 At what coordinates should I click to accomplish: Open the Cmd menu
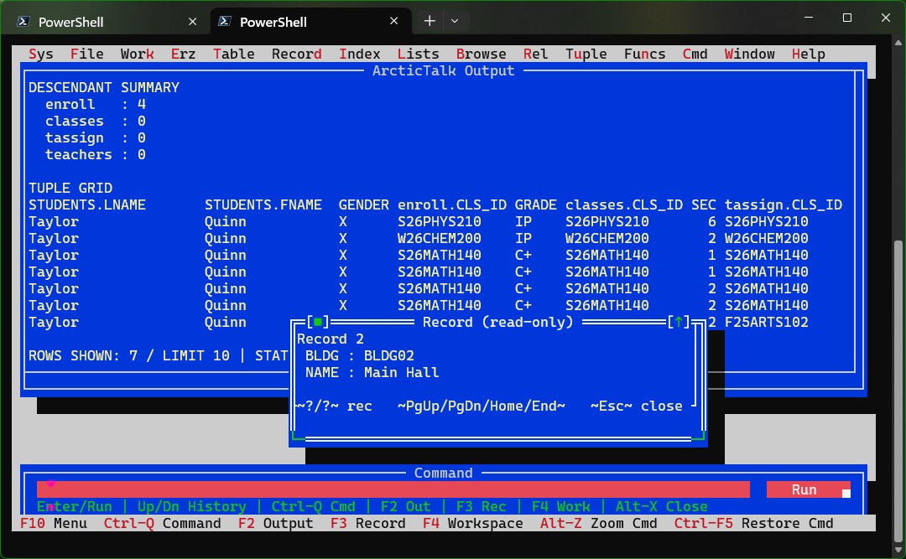pos(695,54)
